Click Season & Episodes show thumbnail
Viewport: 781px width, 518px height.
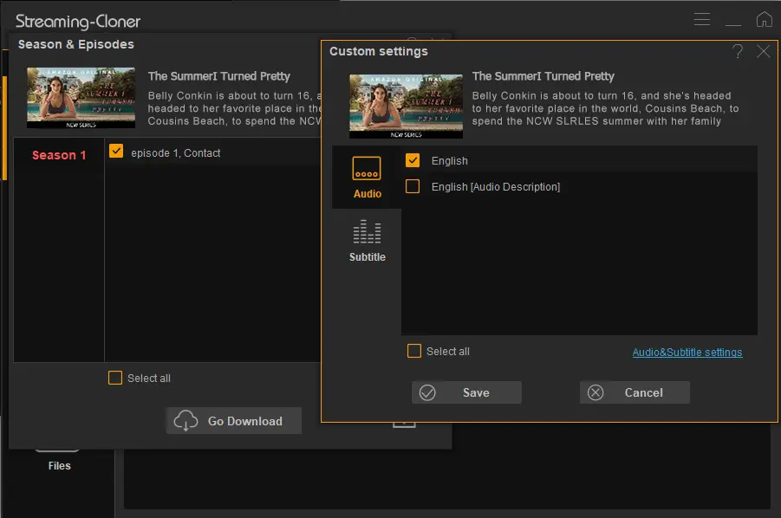pos(81,98)
